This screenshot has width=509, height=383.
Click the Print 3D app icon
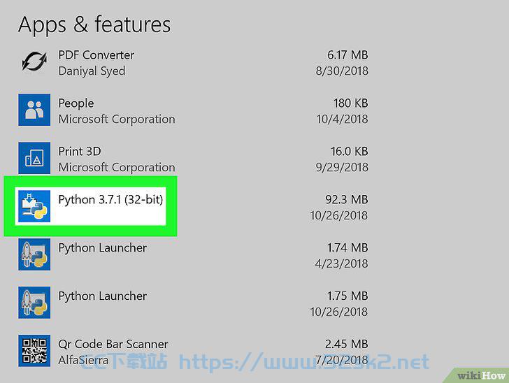[x=34, y=158]
